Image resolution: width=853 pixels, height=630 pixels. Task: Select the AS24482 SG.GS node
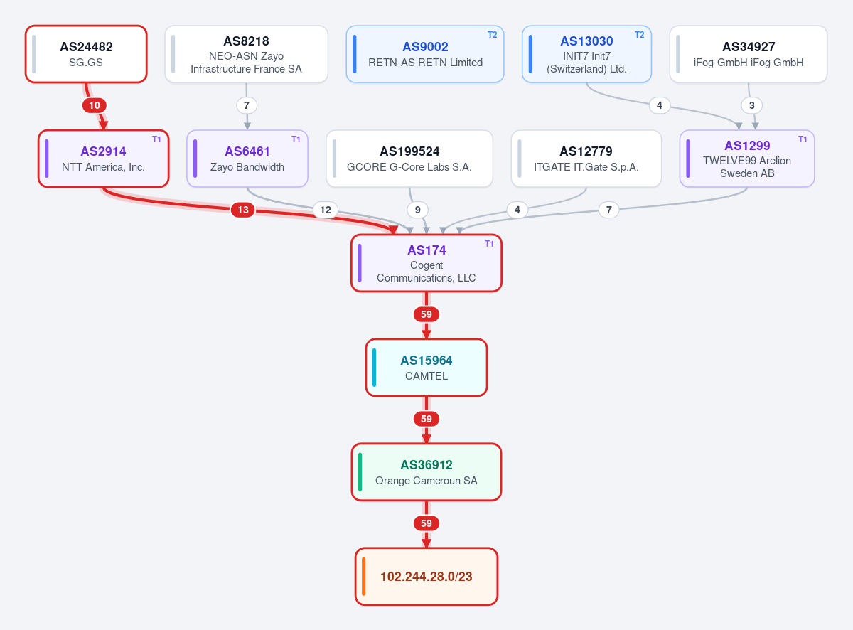pos(86,54)
